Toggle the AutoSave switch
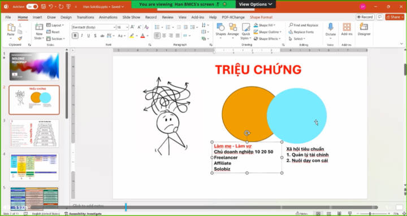The height and width of the screenshot is (216, 407). [32, 6]
